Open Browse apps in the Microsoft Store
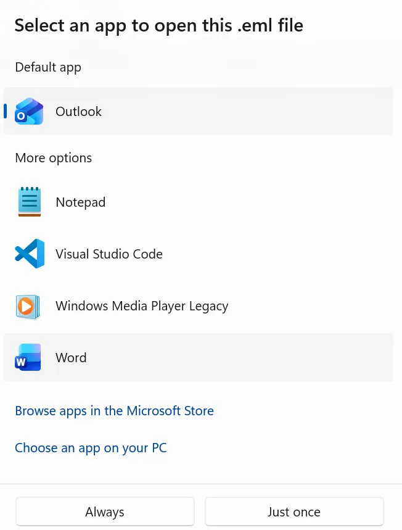This screenshot has height=530, width=402. 114,411
